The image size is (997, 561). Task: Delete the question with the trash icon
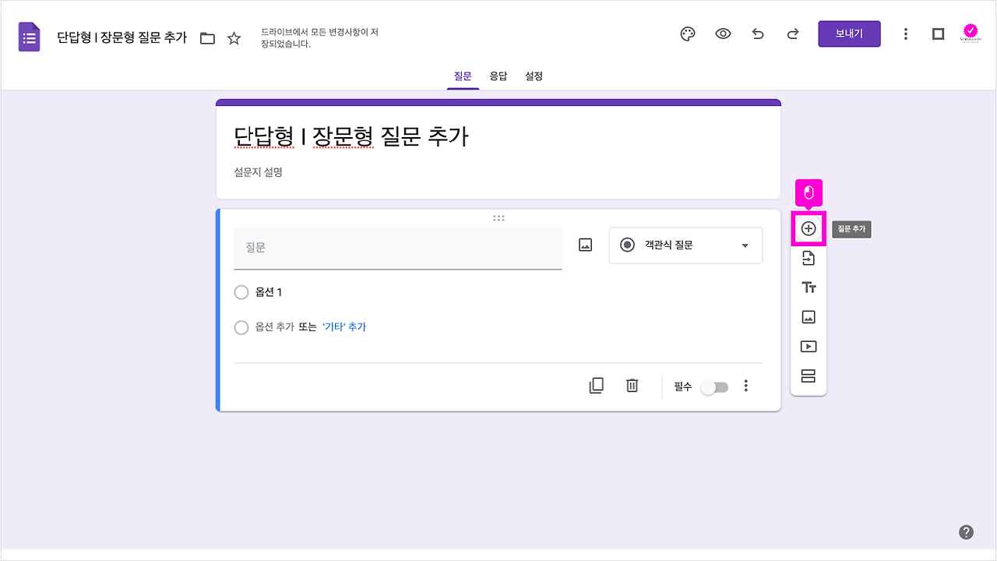(x=632, y=386)
